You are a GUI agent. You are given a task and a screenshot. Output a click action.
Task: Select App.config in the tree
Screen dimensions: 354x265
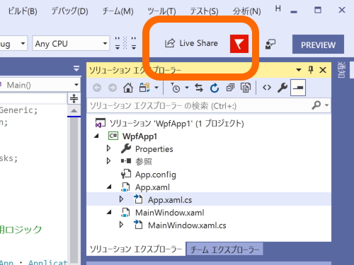tap(156, 175)
